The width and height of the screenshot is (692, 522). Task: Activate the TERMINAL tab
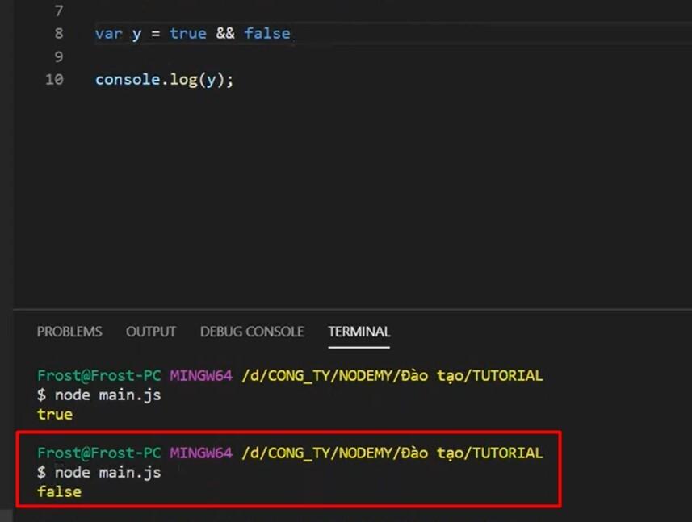click(359, 331)
